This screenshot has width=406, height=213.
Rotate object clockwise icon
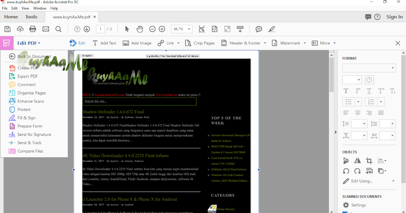357,171
